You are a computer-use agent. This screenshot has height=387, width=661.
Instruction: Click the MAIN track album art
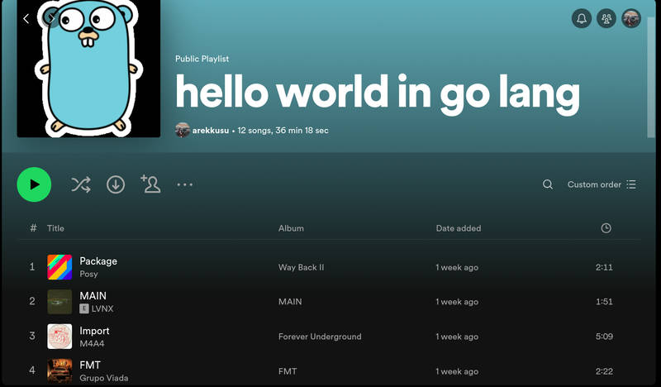click(x=59, y=301)
